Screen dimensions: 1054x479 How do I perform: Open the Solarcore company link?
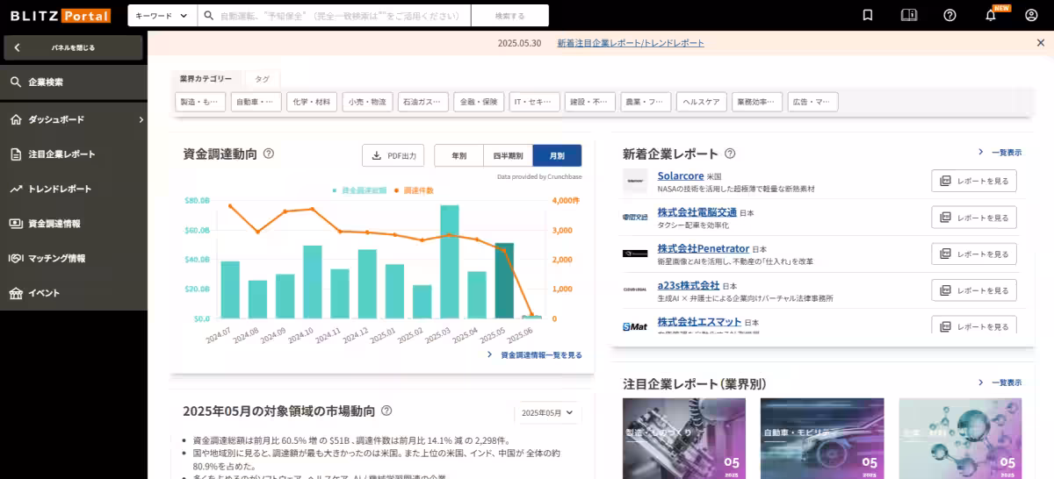pyautogui.click(x=681, y=176)
